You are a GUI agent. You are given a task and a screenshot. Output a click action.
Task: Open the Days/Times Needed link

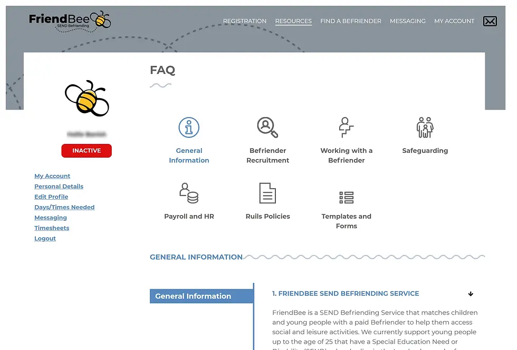pos(64,207)
